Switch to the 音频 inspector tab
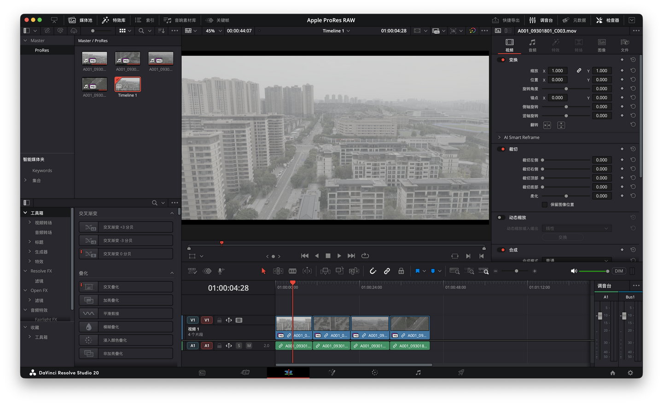The width and height of the screenshot is (663, 405). [x=532, y=45]
